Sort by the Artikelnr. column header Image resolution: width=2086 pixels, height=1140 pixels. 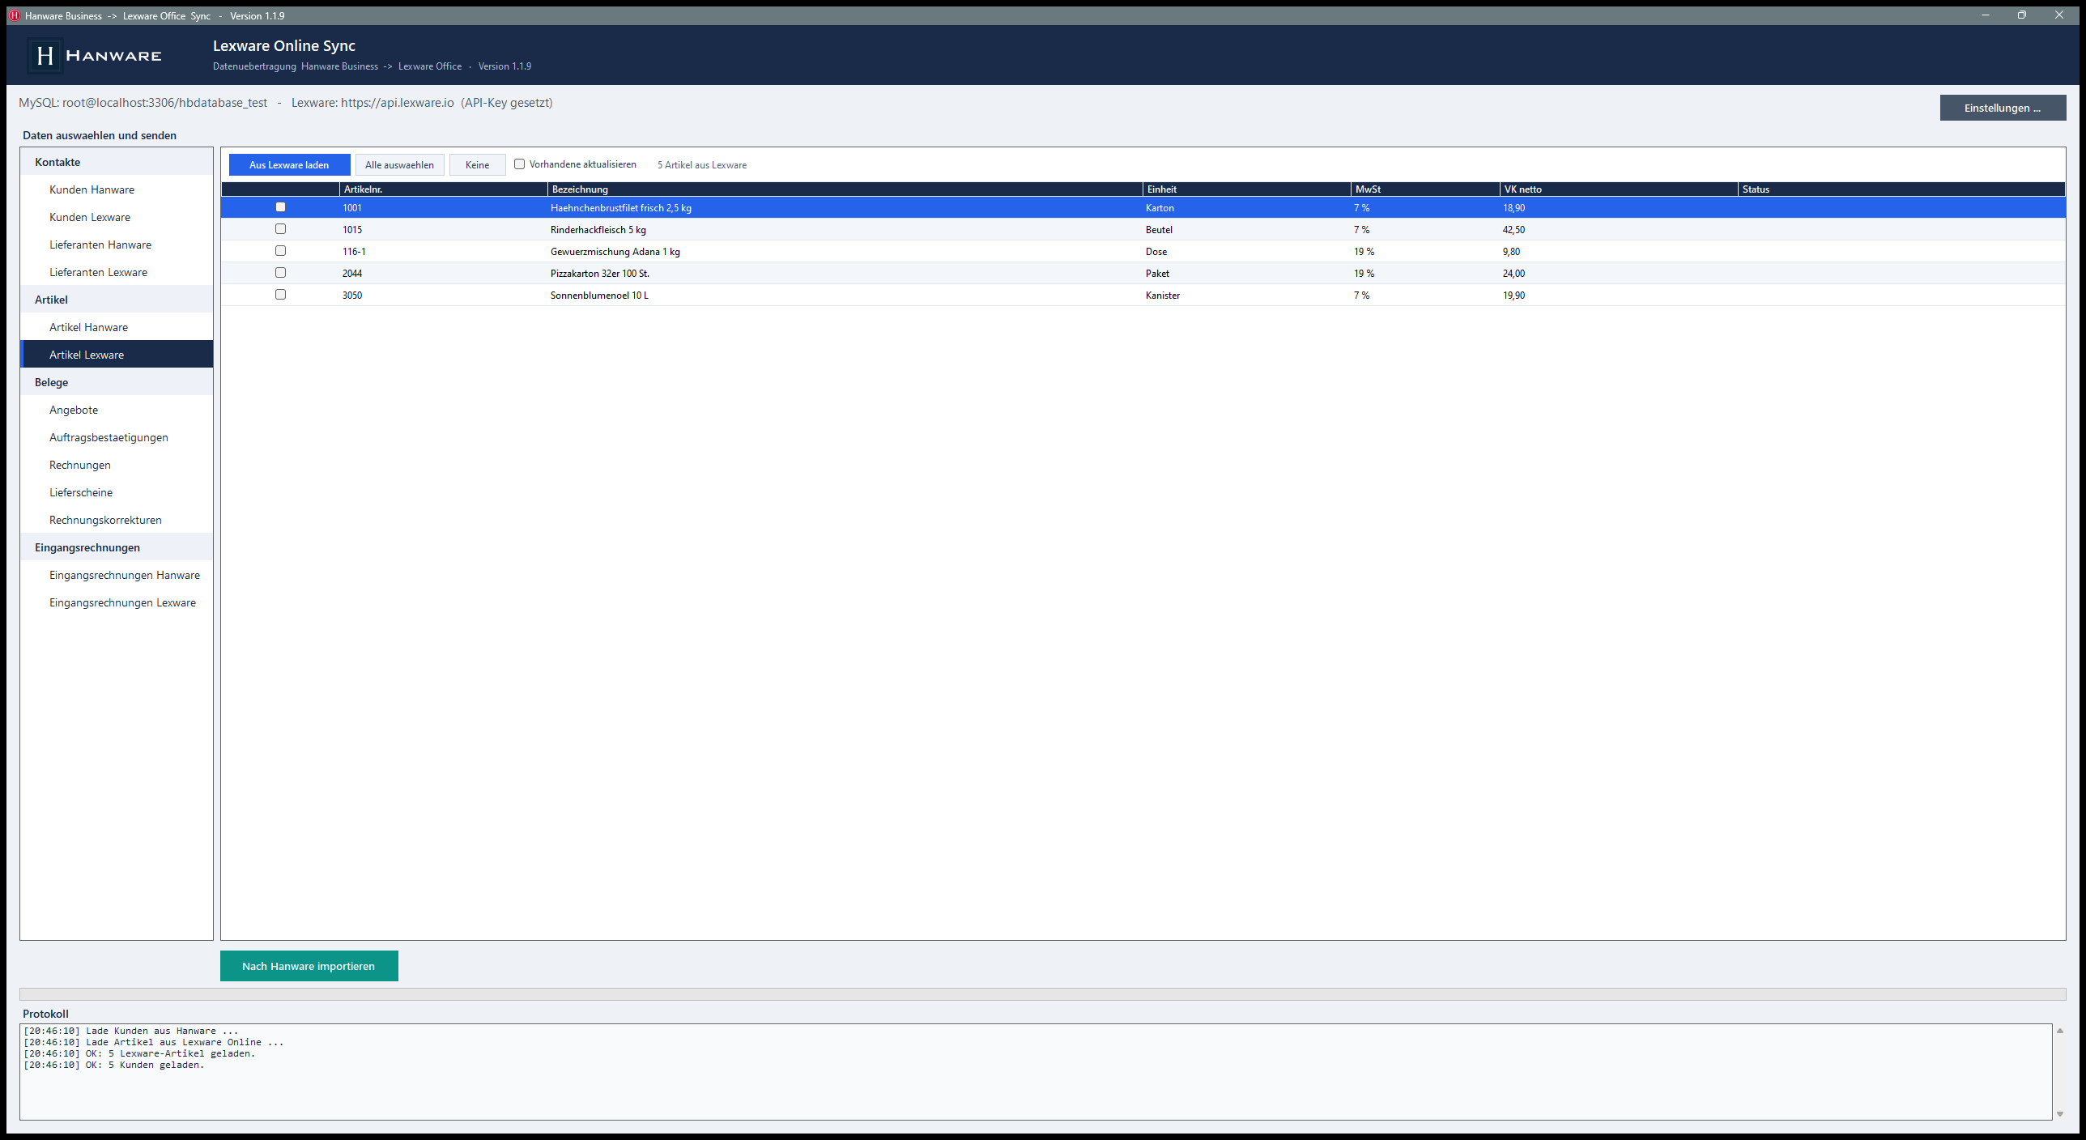[444, 189]
